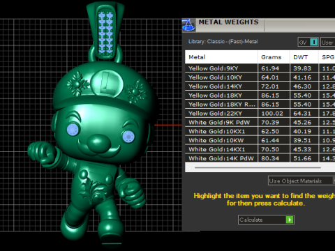335x251 pixels.
Task: Select the Metal Weights tab
Action: [228, 22]
